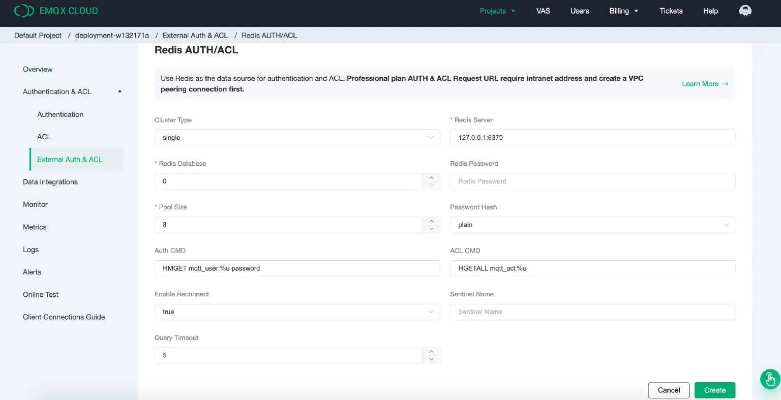The height and width of the screenshot is (400, 781).
Task: Decrease the Pool Size with down arrow
Action: click(x=431, y=229)
